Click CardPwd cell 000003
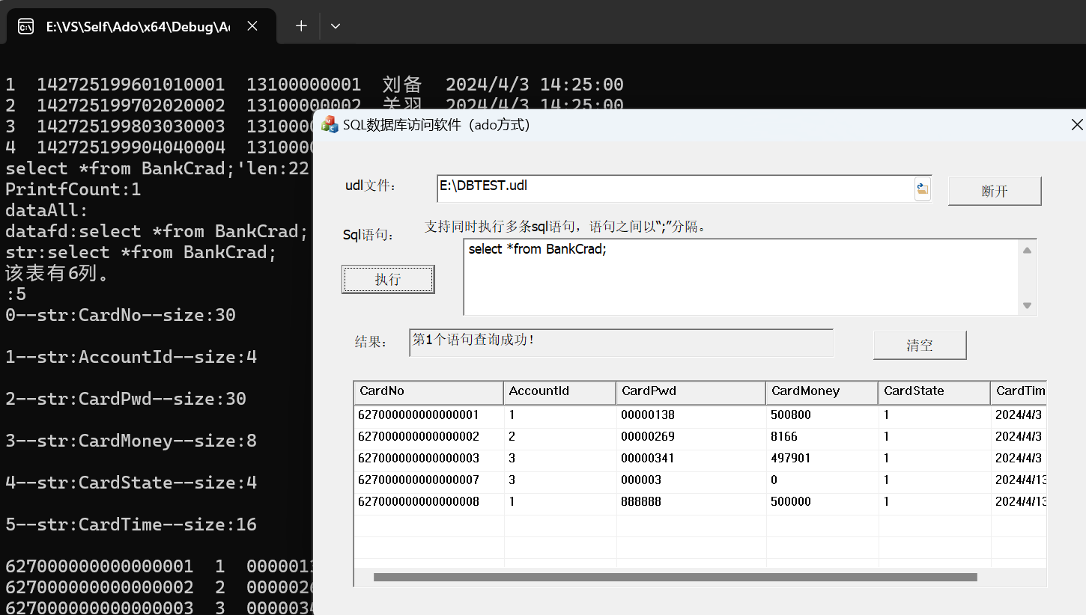The image size is (1086, 615). coord(691,480)
